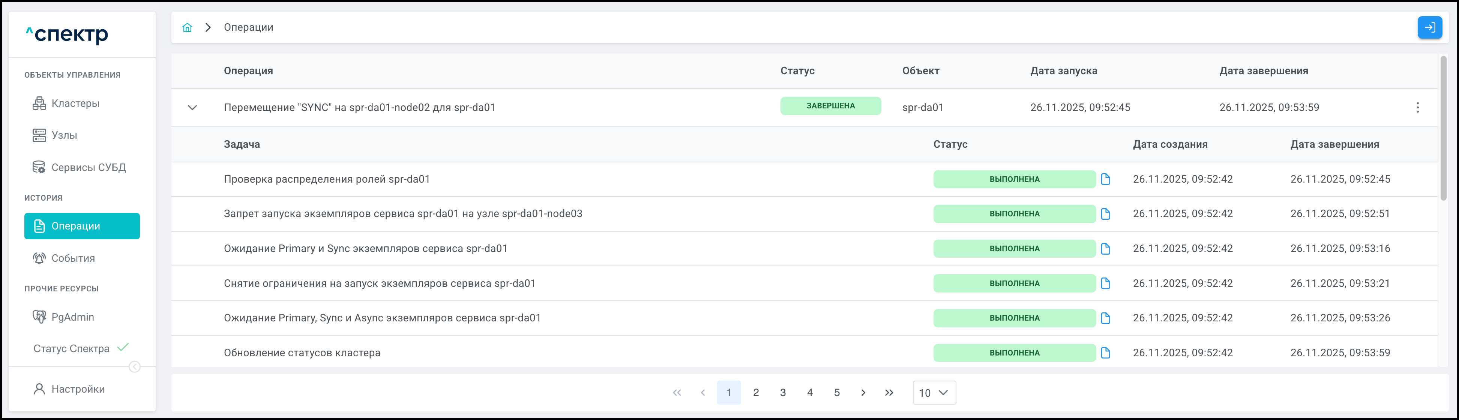Collapse the 'Перемещение SYNC' operation row
This screenshot has width=1459, height=420.
192,108
